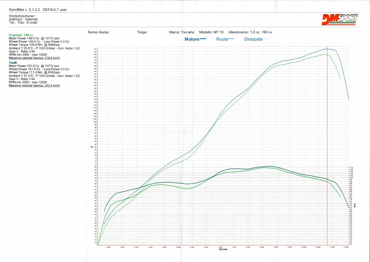
Task: Click 'Wheel Torque 111.4 Nm @ 8762rpm'
Action: pyautogui.click(x=35, y=72)
